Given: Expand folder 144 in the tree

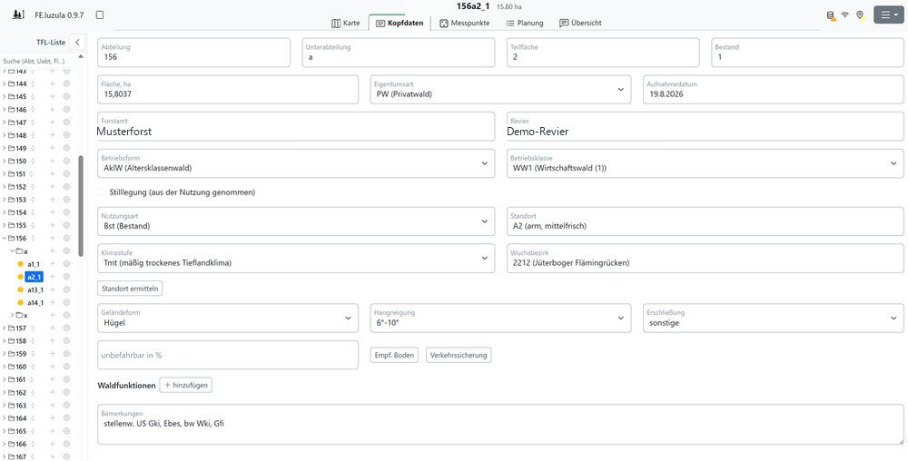Looking at the screenshot, I should coord(4,83).
